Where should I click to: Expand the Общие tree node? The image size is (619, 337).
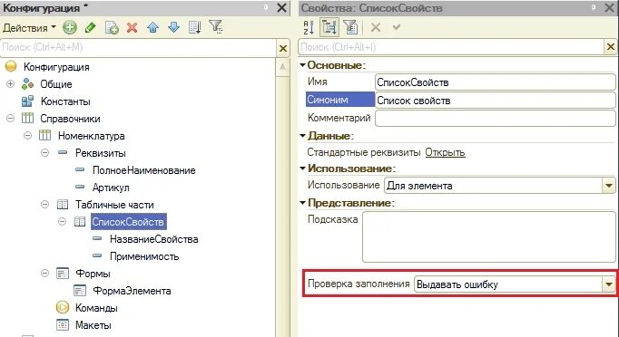coord(11,84)
